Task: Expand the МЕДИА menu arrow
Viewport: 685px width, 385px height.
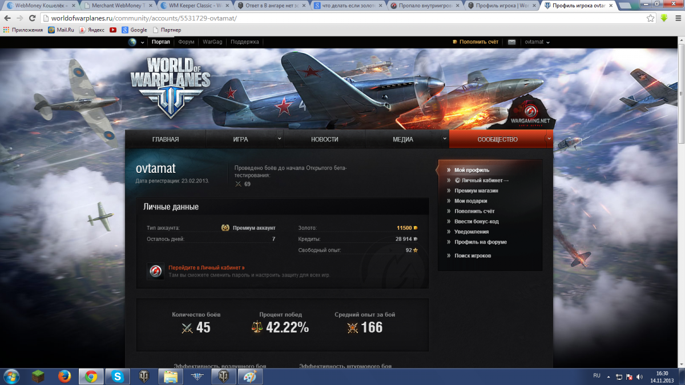Action: point(445,139)
